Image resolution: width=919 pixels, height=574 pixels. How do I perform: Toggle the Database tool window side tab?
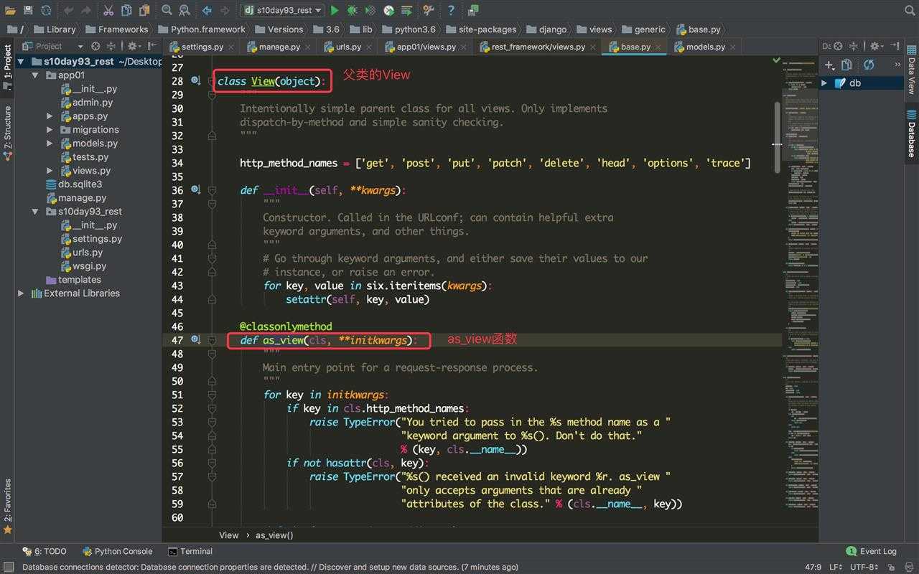911,133
